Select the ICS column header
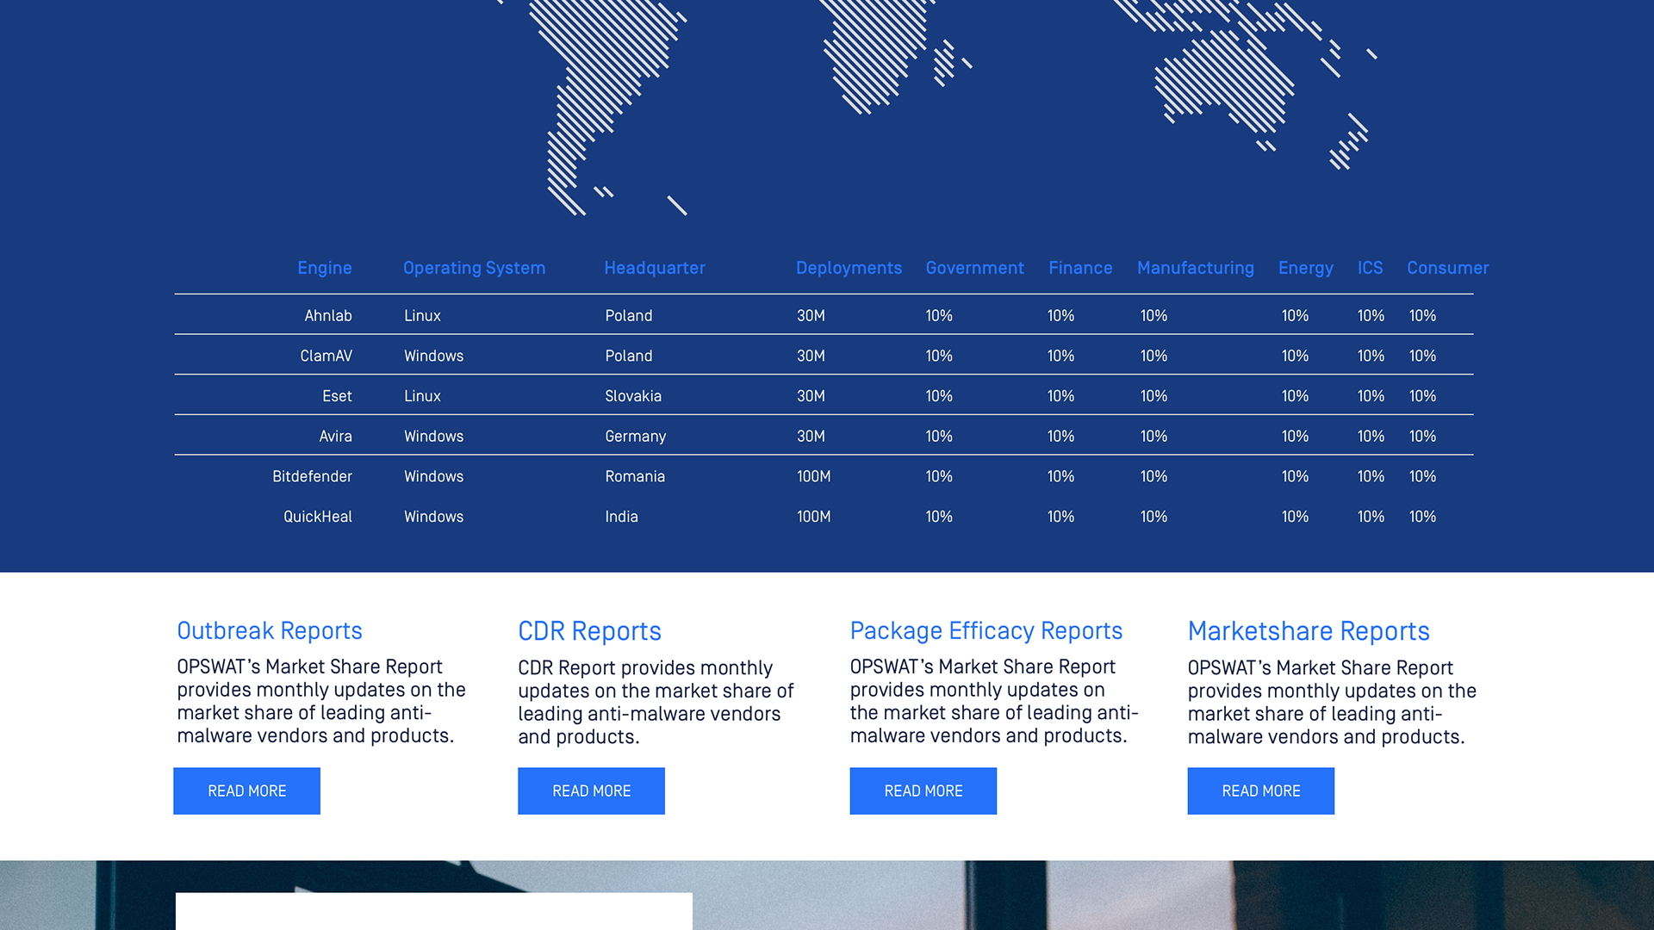Viewport: 1654px width, 930px height. coord(1370,268)
